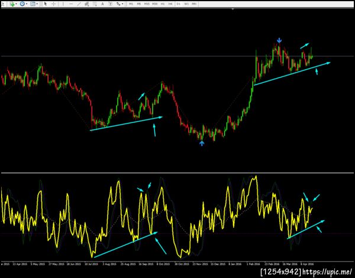Click the 25 Aug 2015 date label
355x278 pixels.
[128, 264]
